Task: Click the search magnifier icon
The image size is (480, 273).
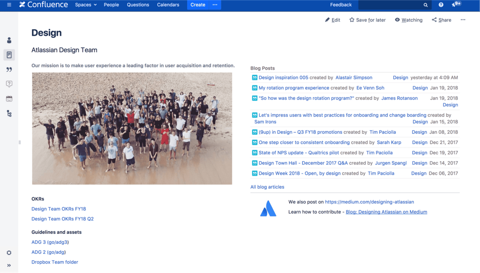Action: point(426,5)
